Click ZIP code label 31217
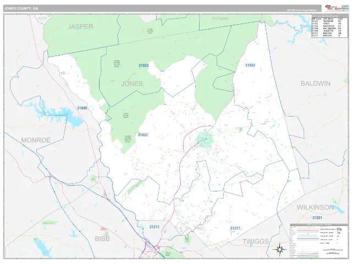 pyautogui.click(x=235, y=229)
